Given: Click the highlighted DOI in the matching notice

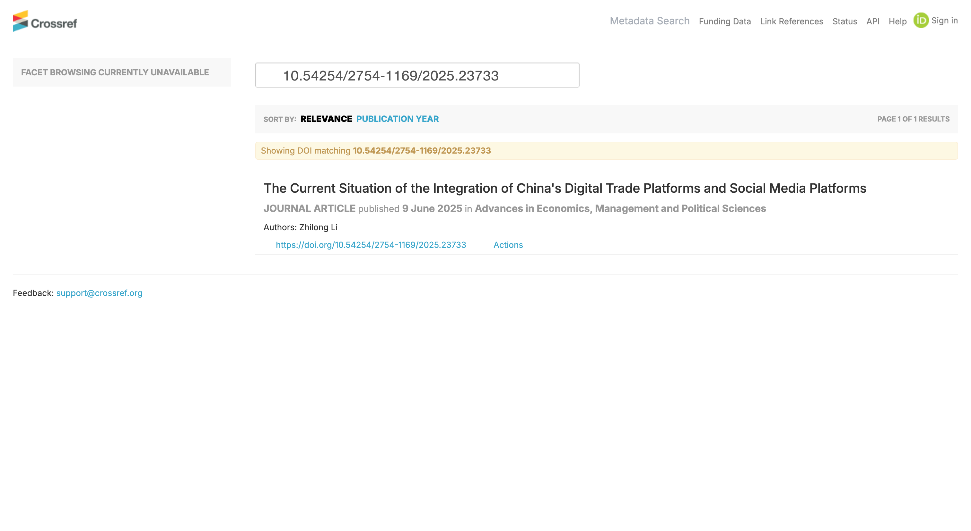Looking at the screenshot, I should [421, 150].
